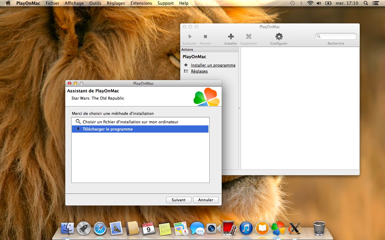Open the Help menu

click(184, 3)
